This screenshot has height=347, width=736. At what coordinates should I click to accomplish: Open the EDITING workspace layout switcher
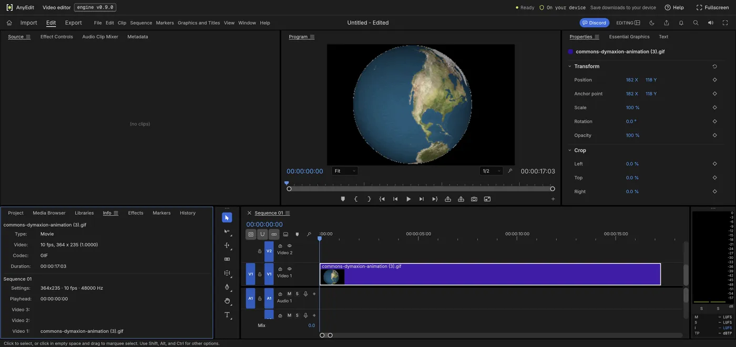click(628, 23)
